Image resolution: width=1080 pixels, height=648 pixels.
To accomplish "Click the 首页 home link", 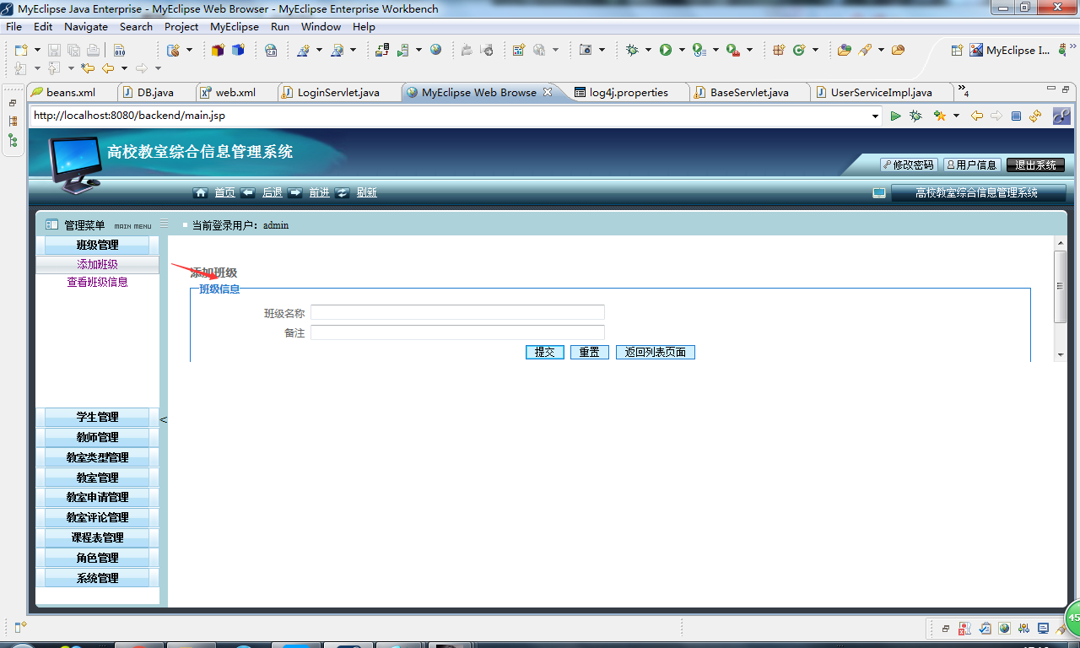I will tap(224, 192).
